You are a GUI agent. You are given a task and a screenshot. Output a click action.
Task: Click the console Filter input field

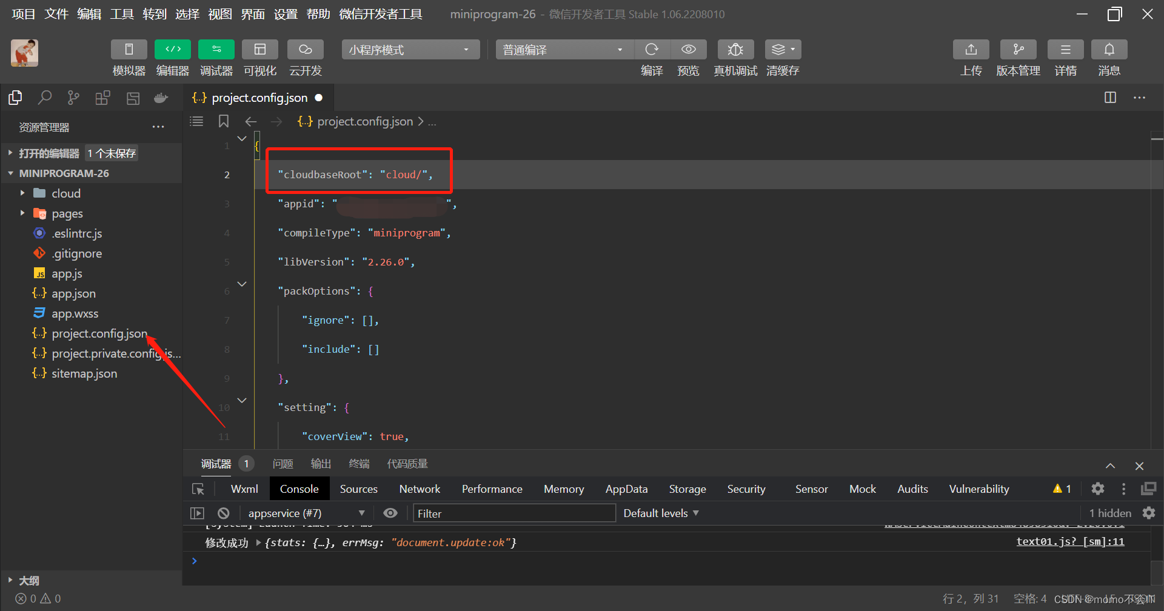(514, 513)
